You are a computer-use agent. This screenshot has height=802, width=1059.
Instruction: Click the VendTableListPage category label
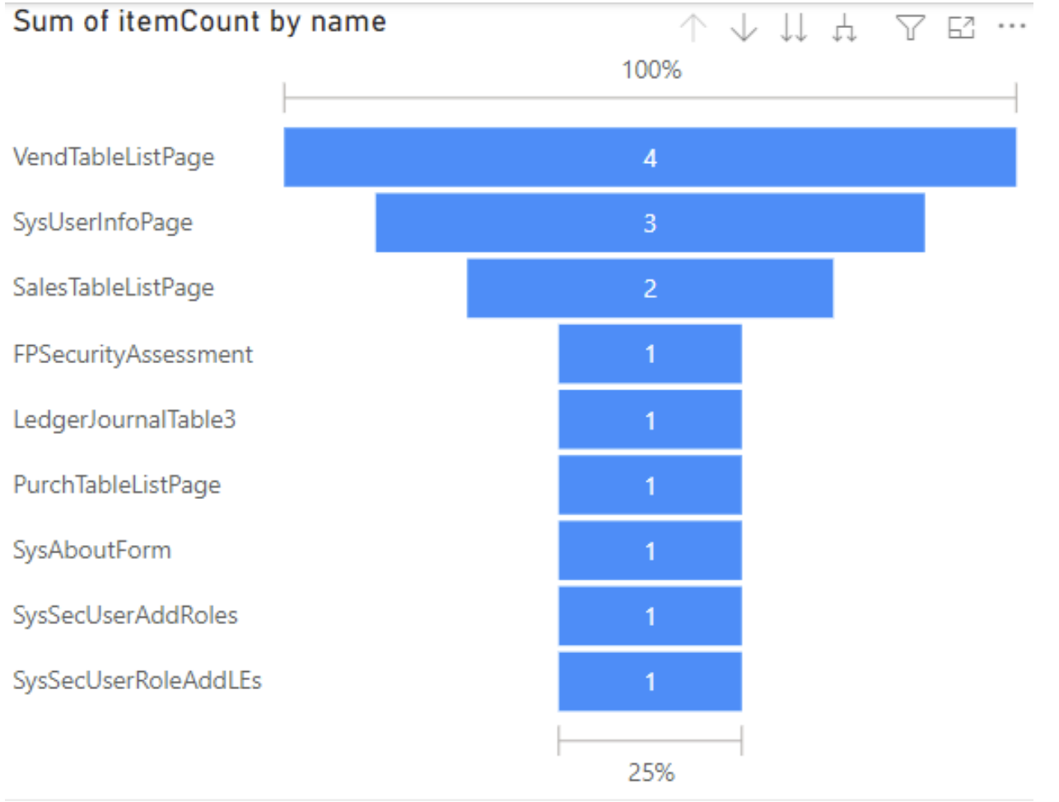click(x=114, y=156)
